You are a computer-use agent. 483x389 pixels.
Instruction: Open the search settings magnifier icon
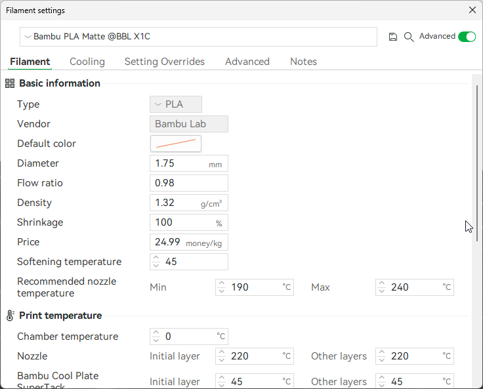point(409,37)
